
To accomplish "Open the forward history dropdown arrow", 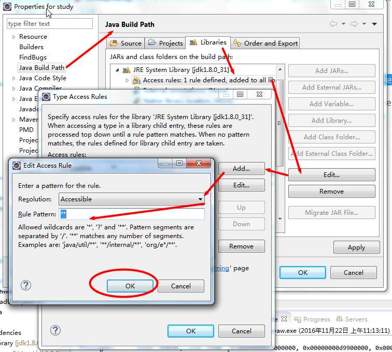I will click(364, 24).
